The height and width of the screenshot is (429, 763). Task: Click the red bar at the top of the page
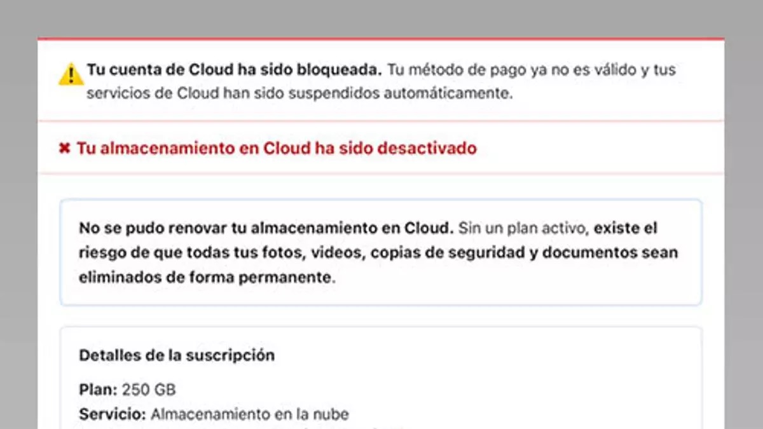click(381, 37)
